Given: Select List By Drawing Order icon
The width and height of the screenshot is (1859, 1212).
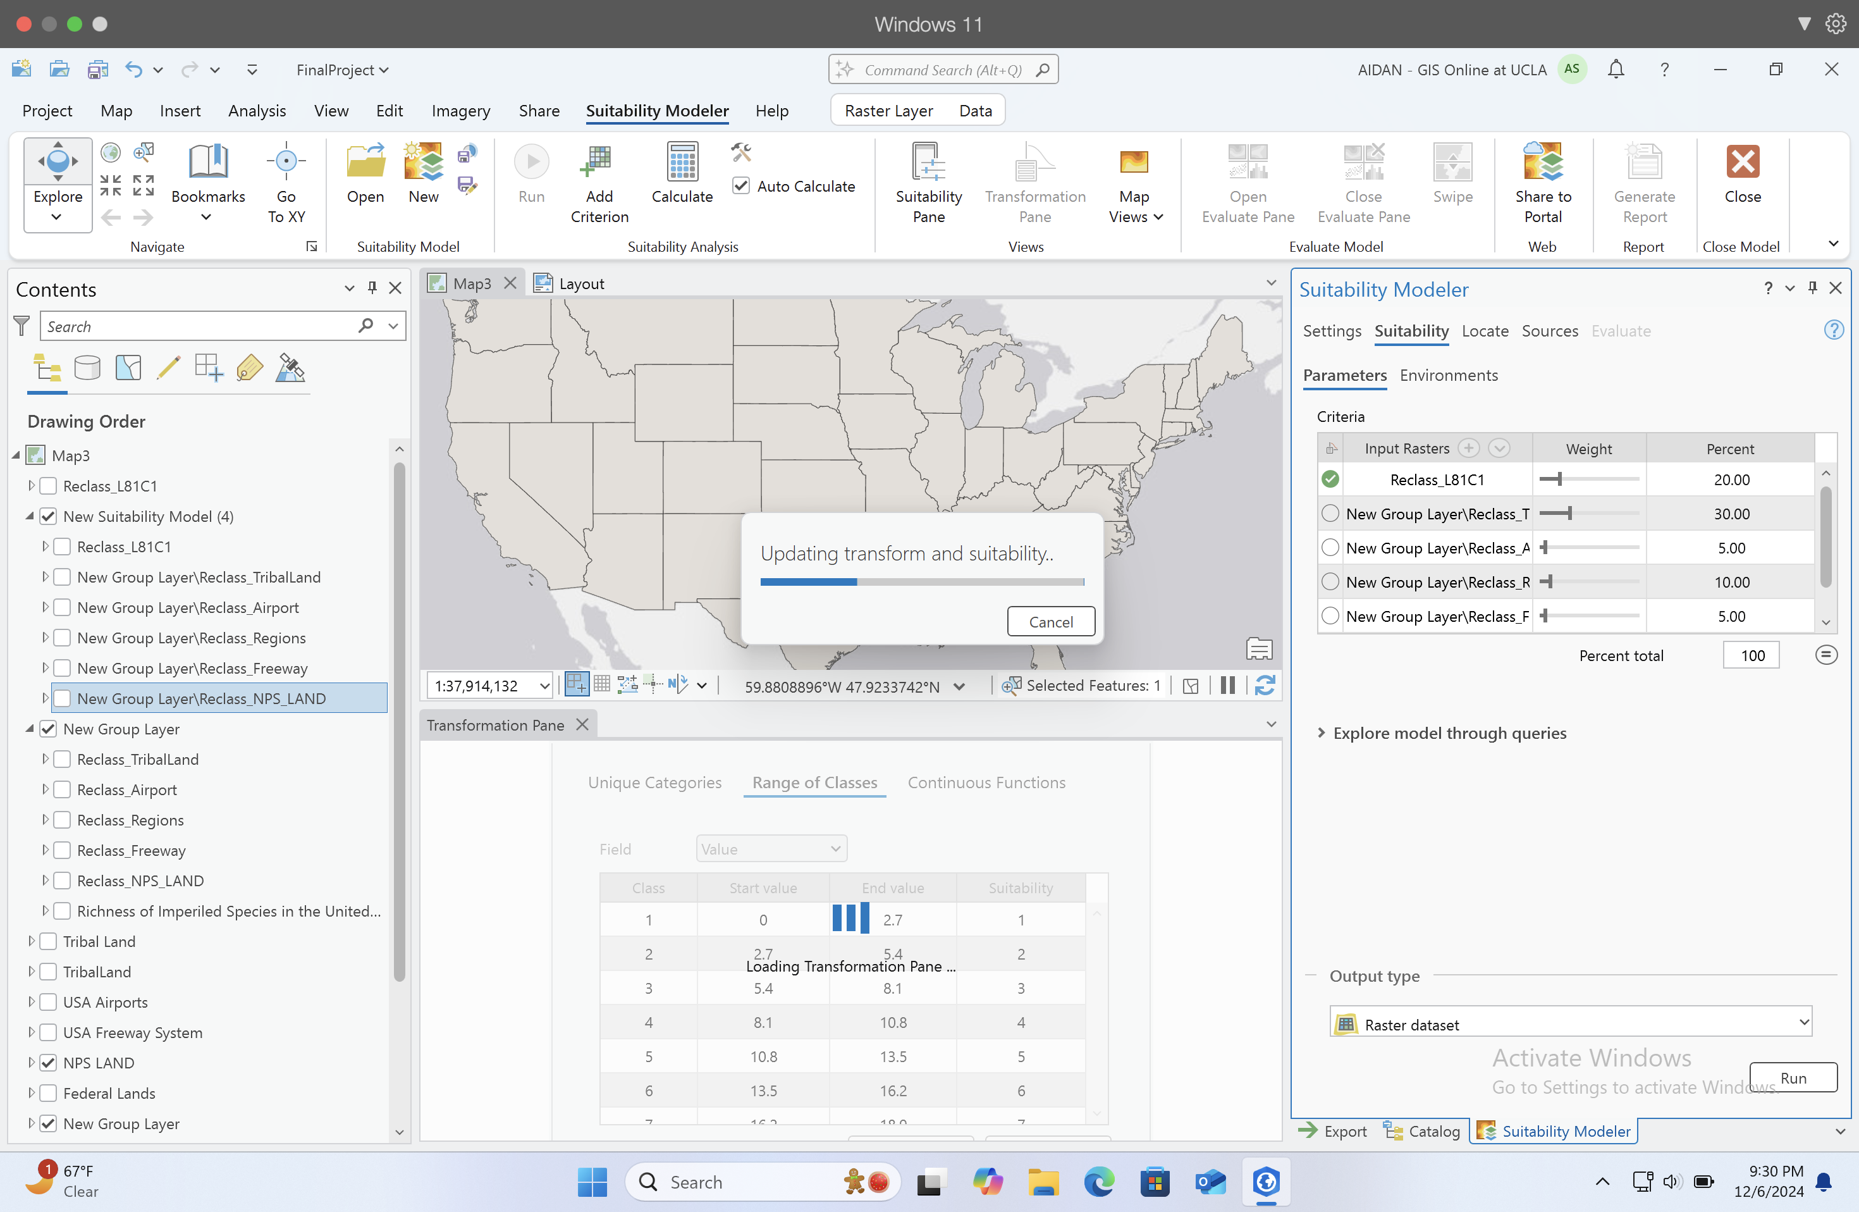Looking at the screenshot, I should [47, 368].
